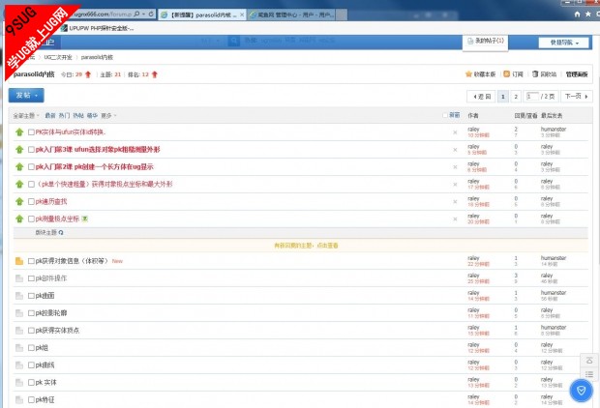Click the page vertical scrollbar
Image resolution: width=600 pixels, height=408 pixels.
[x=597, y=153]
